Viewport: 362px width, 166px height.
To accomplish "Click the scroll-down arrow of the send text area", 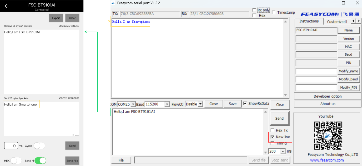I will click(266, 152).
